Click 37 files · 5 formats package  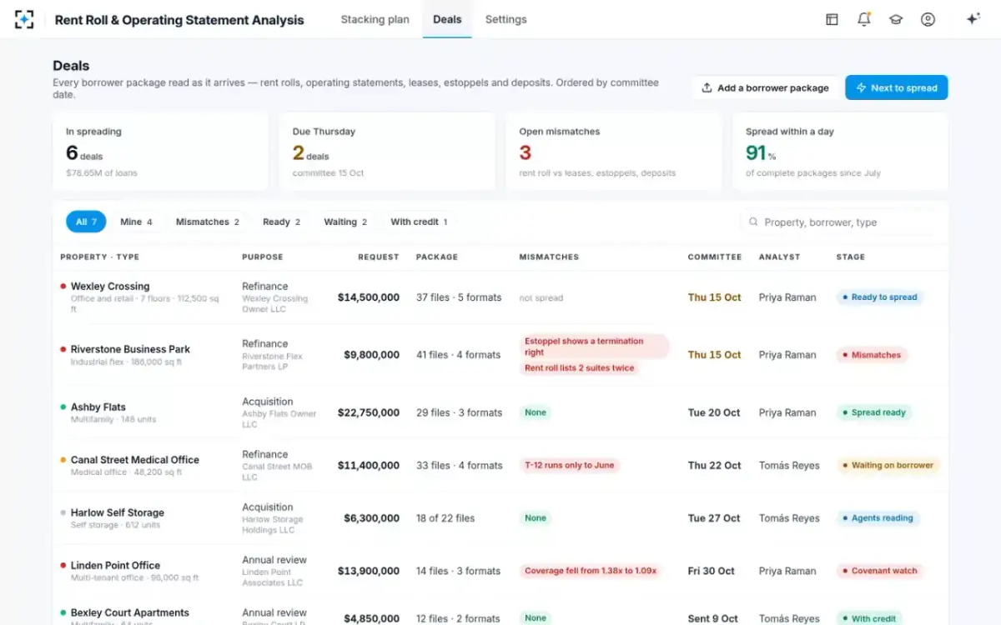point(459,297)
